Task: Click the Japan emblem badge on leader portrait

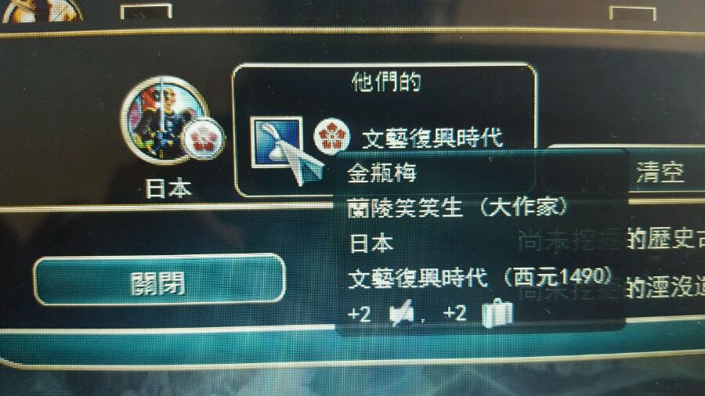Action: point(202,139)
